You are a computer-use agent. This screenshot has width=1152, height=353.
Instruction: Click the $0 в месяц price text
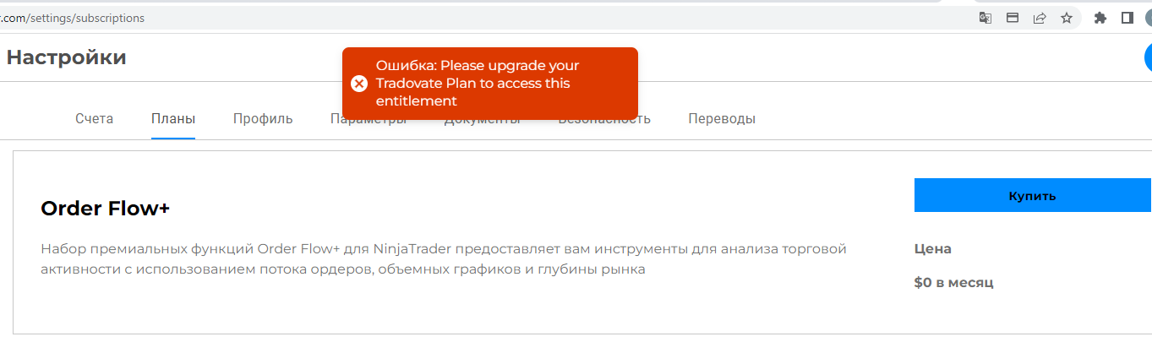(x=953, y=283)
